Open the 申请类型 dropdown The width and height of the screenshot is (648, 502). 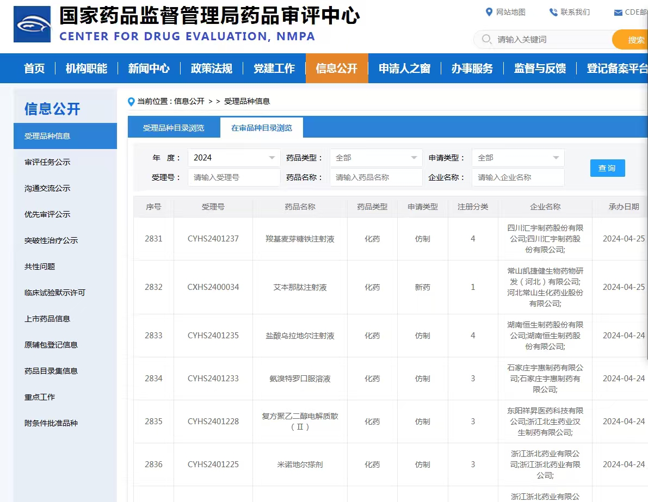518,158
